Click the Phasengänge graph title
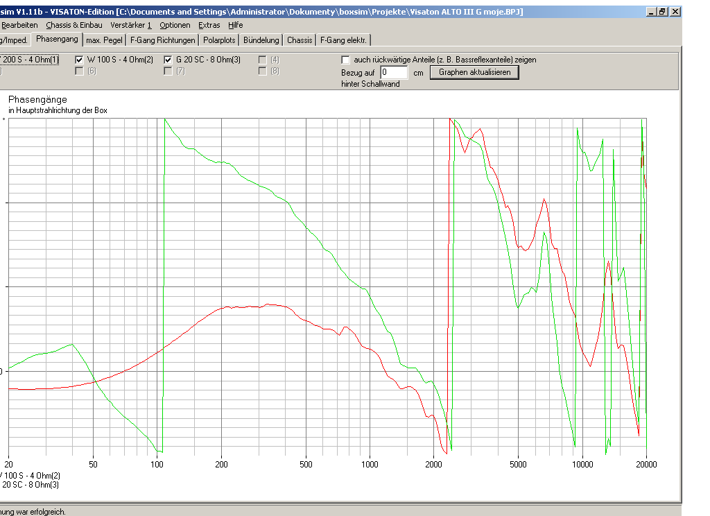The height and width of the screenshot is (516, 710). (37, 100)
